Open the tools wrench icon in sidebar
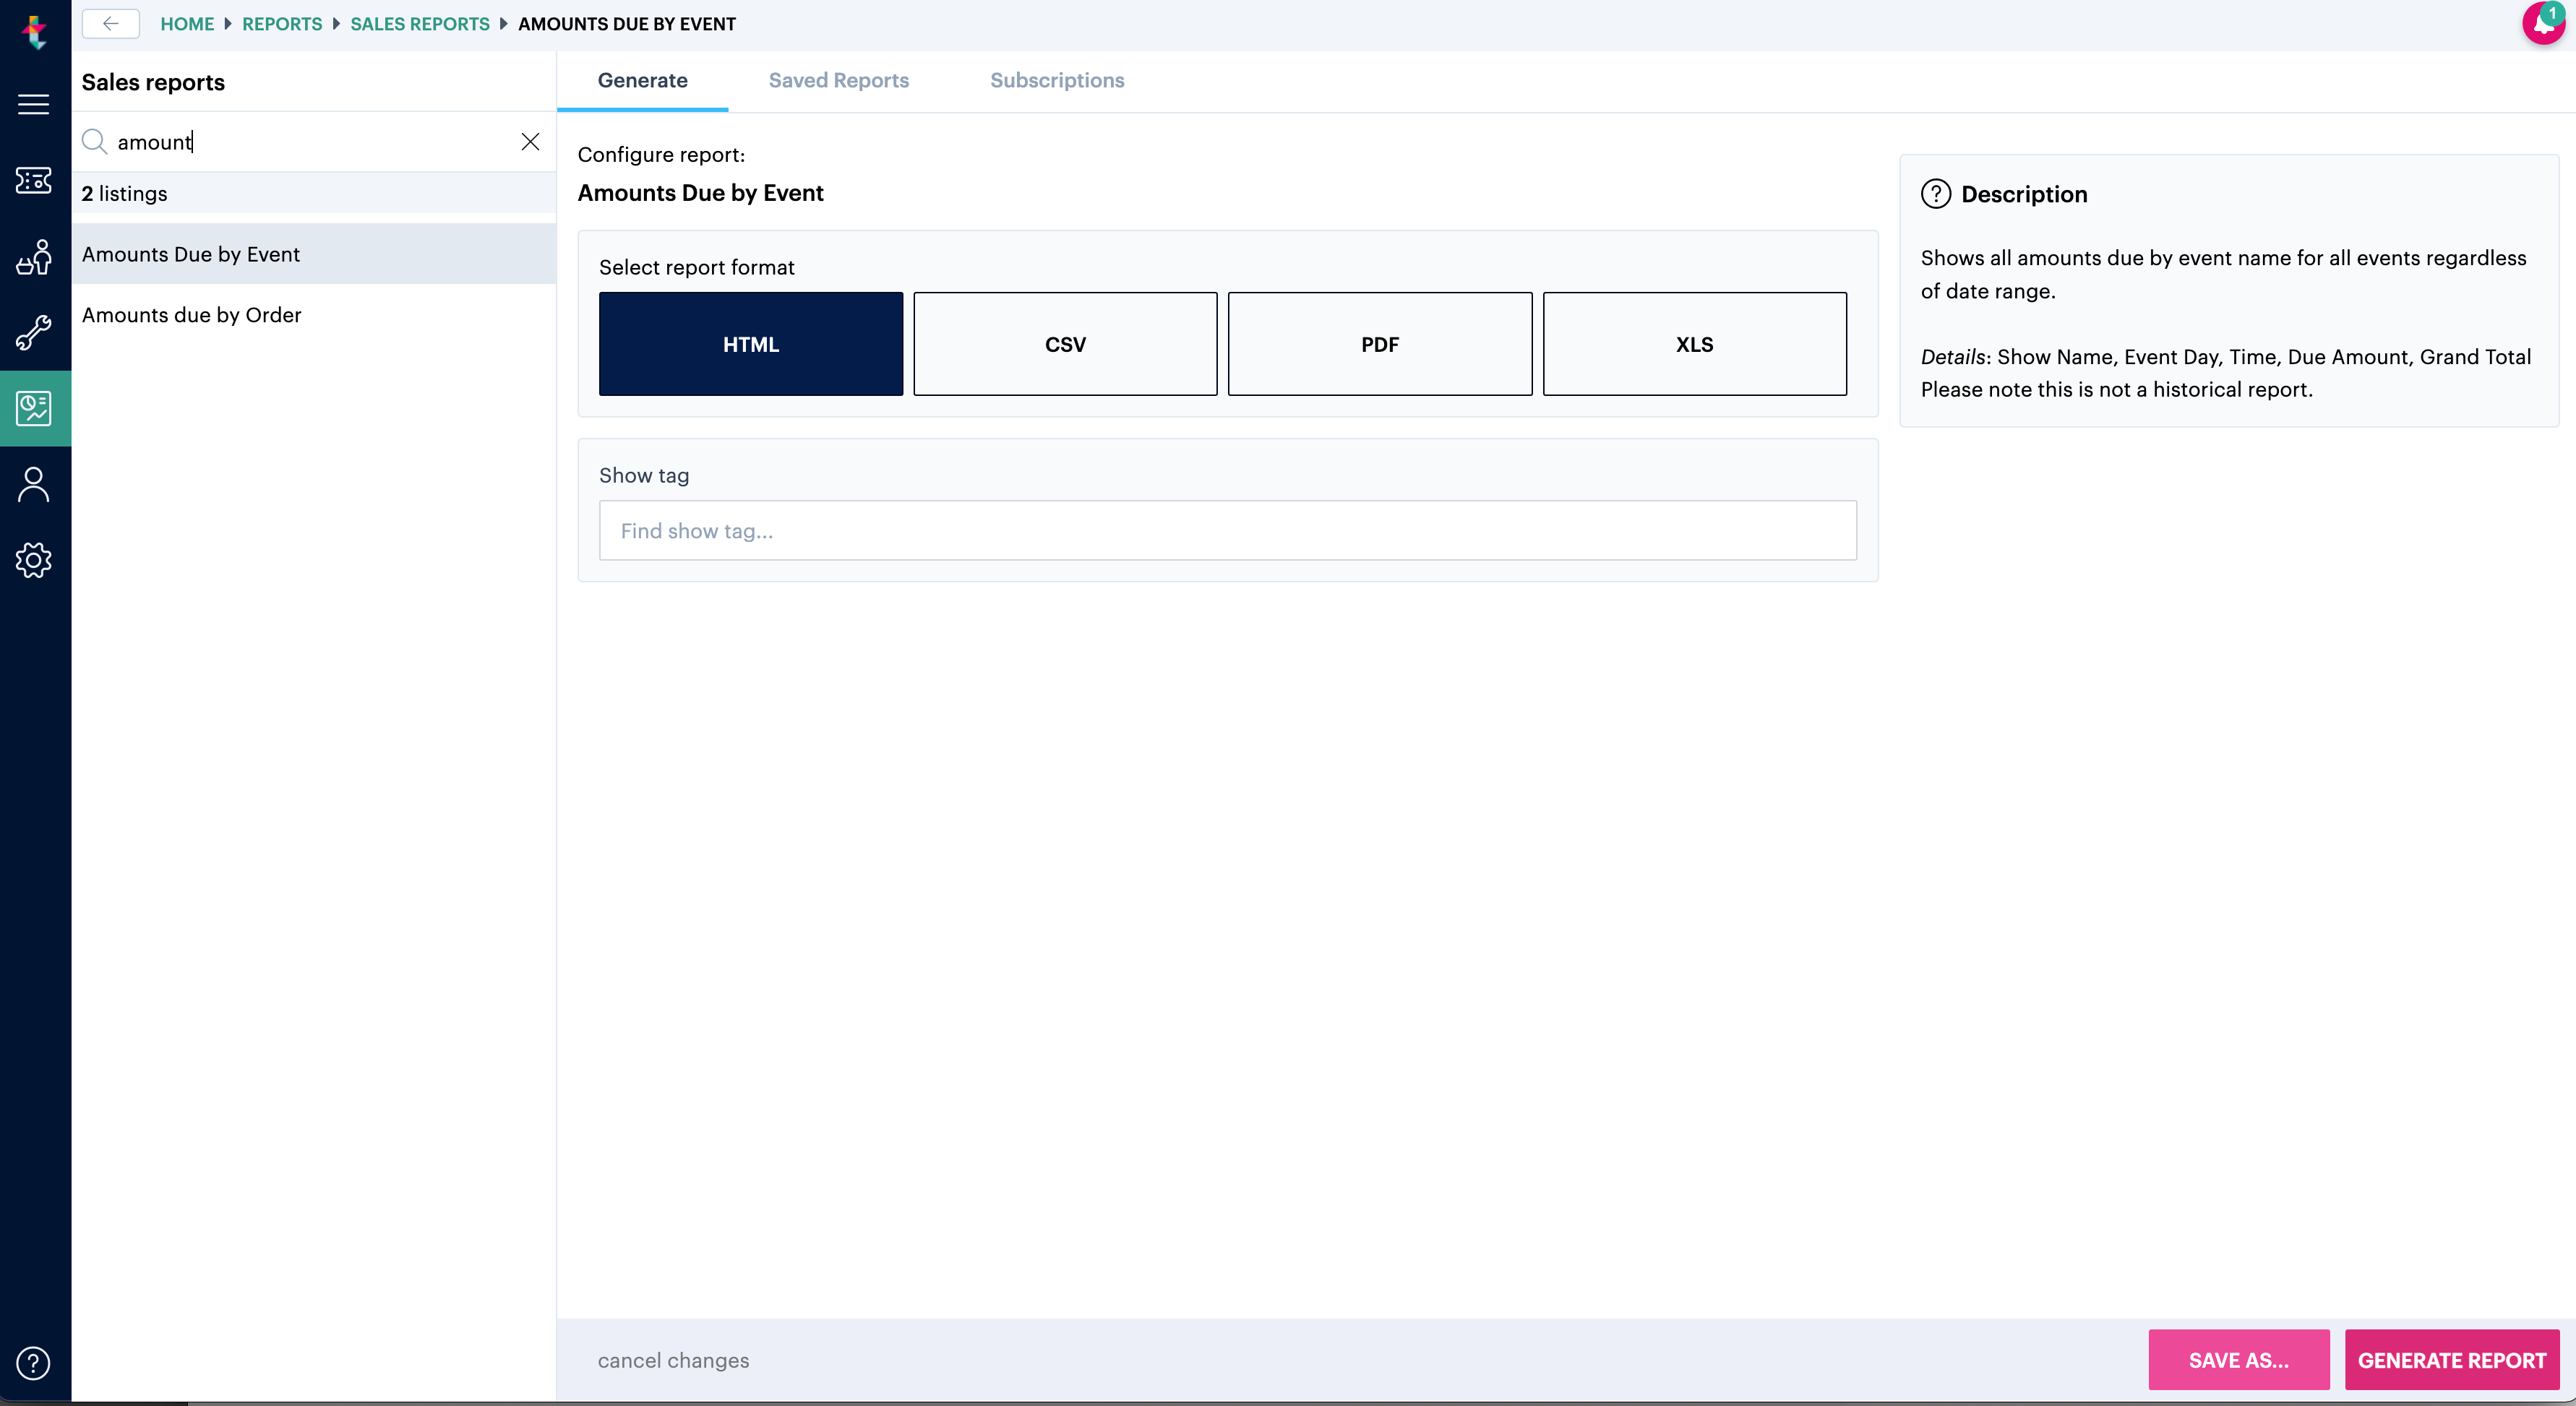 (33, 332)
